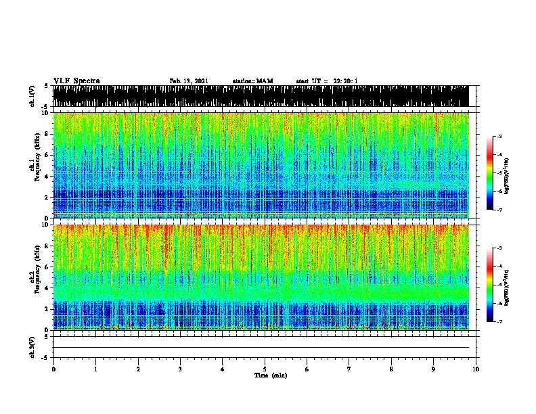
Task: Click the ch.2 colorbar log PSD unit label
Action: point(507,287)
